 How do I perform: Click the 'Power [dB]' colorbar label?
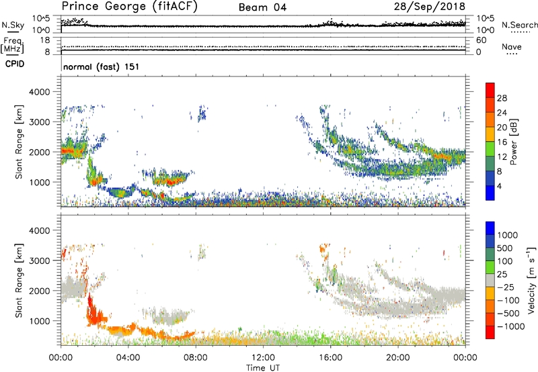pyautogui.click(x=514, y=142)
